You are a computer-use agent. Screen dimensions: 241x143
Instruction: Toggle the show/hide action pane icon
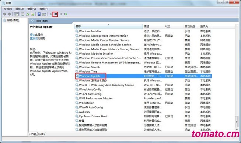coord(44,14)
